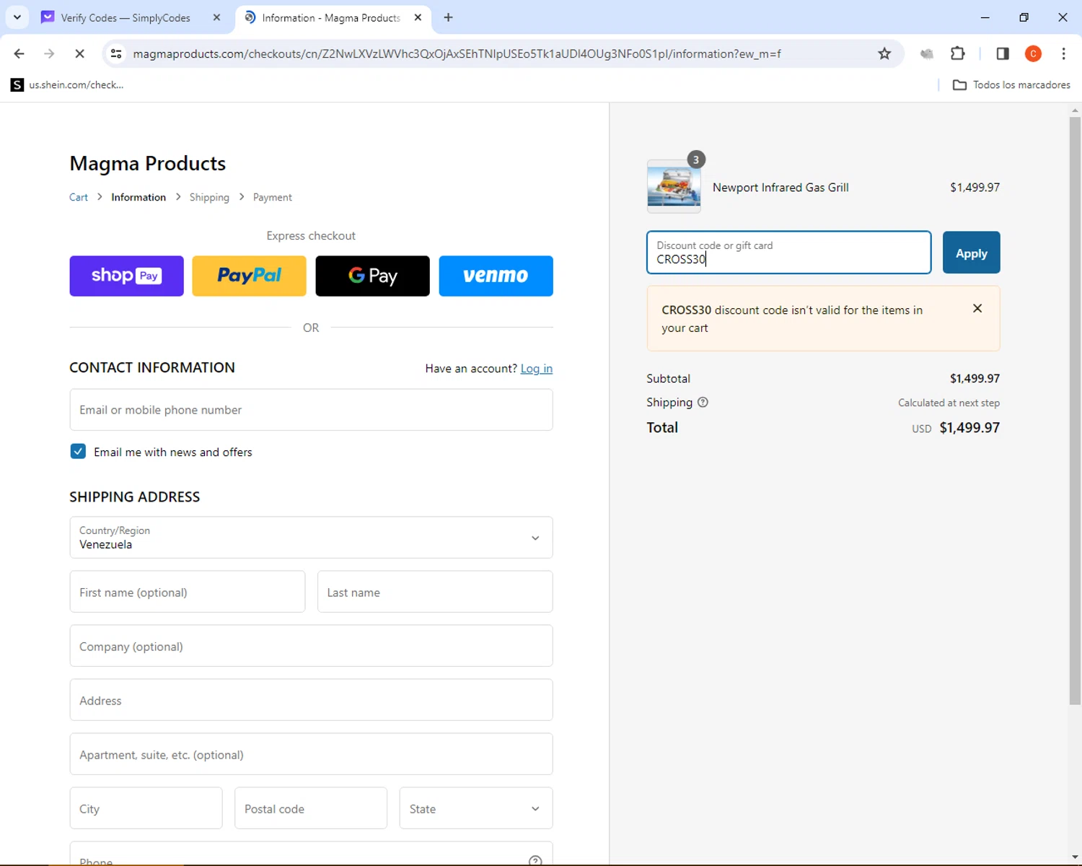Bookmark this page with the star
This screenshot has height=866, width=1082.
(884, 53)
